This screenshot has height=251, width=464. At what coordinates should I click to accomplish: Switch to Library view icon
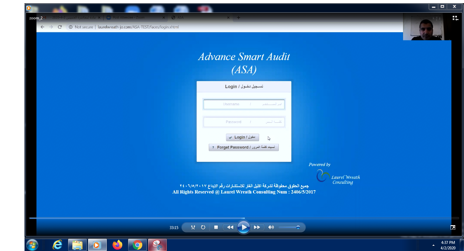[x=455, y=18]
